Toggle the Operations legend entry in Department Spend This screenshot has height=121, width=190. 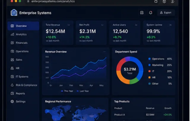point(160,59)
